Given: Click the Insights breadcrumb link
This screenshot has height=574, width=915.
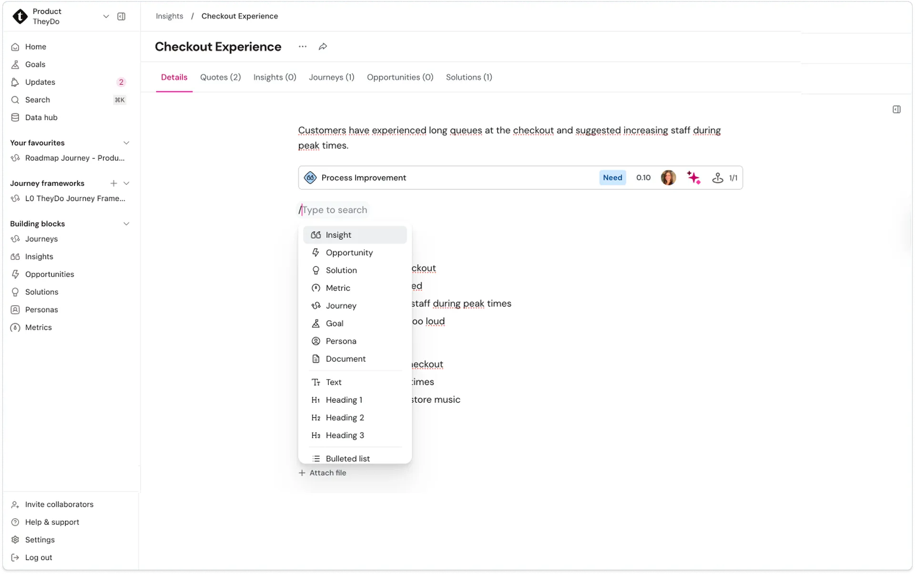Looking at the screenshot, I should coord(169,16).
